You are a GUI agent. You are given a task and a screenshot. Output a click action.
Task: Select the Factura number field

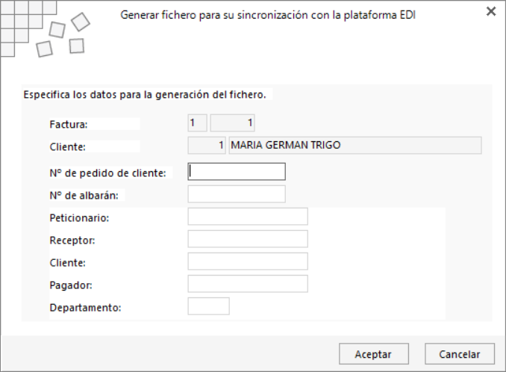tap(232, 123)
